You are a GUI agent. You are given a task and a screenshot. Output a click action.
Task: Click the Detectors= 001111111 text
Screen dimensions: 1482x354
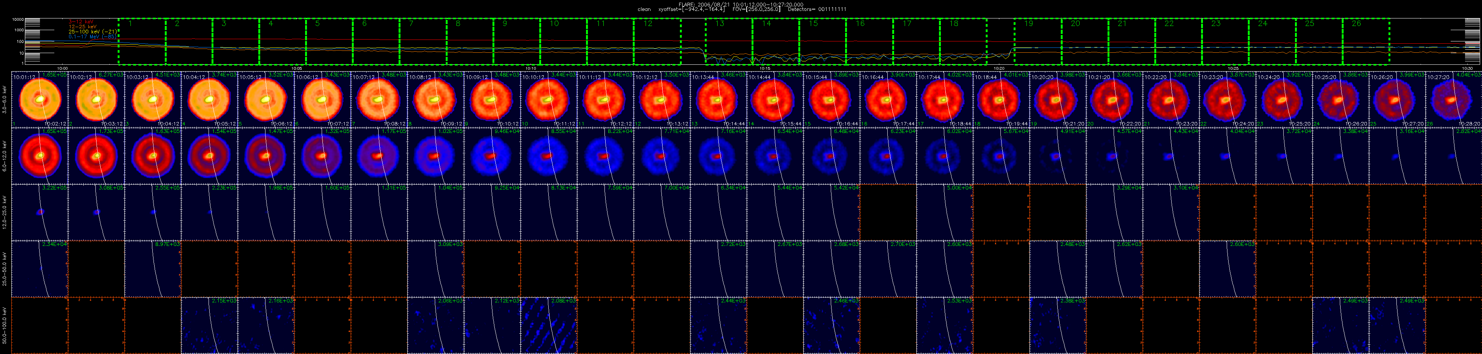pyautogui.click(x=817, y=9)
